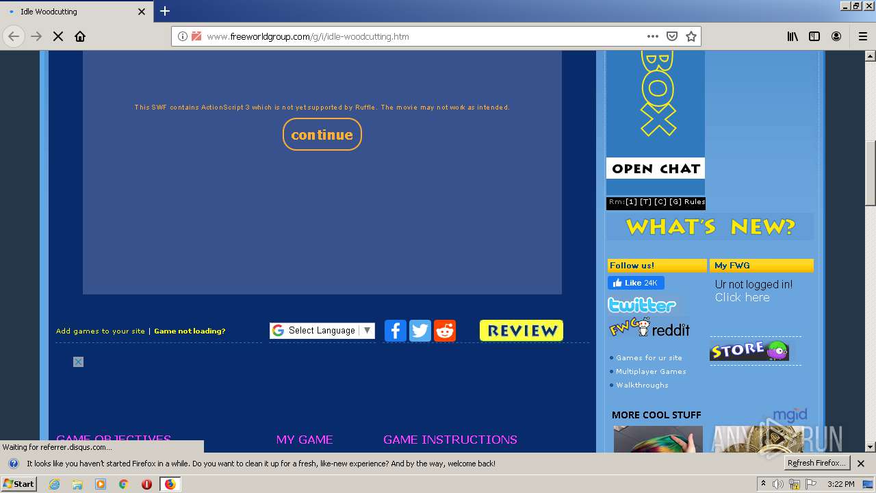The width and height of the screenshot is (876, 493).
Task: Click Firefox taskbar icon
Action: (x=170, y=484)
